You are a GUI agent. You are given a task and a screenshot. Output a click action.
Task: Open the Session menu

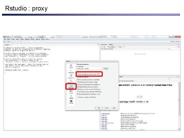tap(27, 39)
